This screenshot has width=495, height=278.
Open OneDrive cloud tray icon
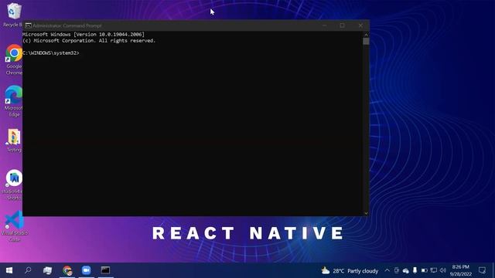[405, 270]
